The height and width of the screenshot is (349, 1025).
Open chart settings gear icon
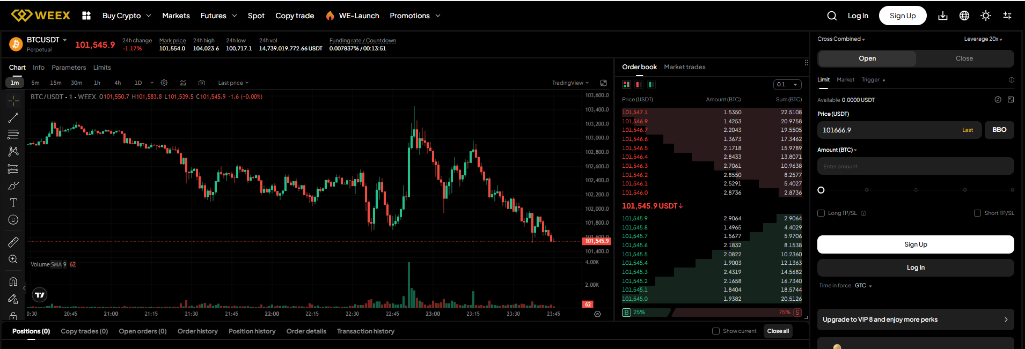[164, 83]
